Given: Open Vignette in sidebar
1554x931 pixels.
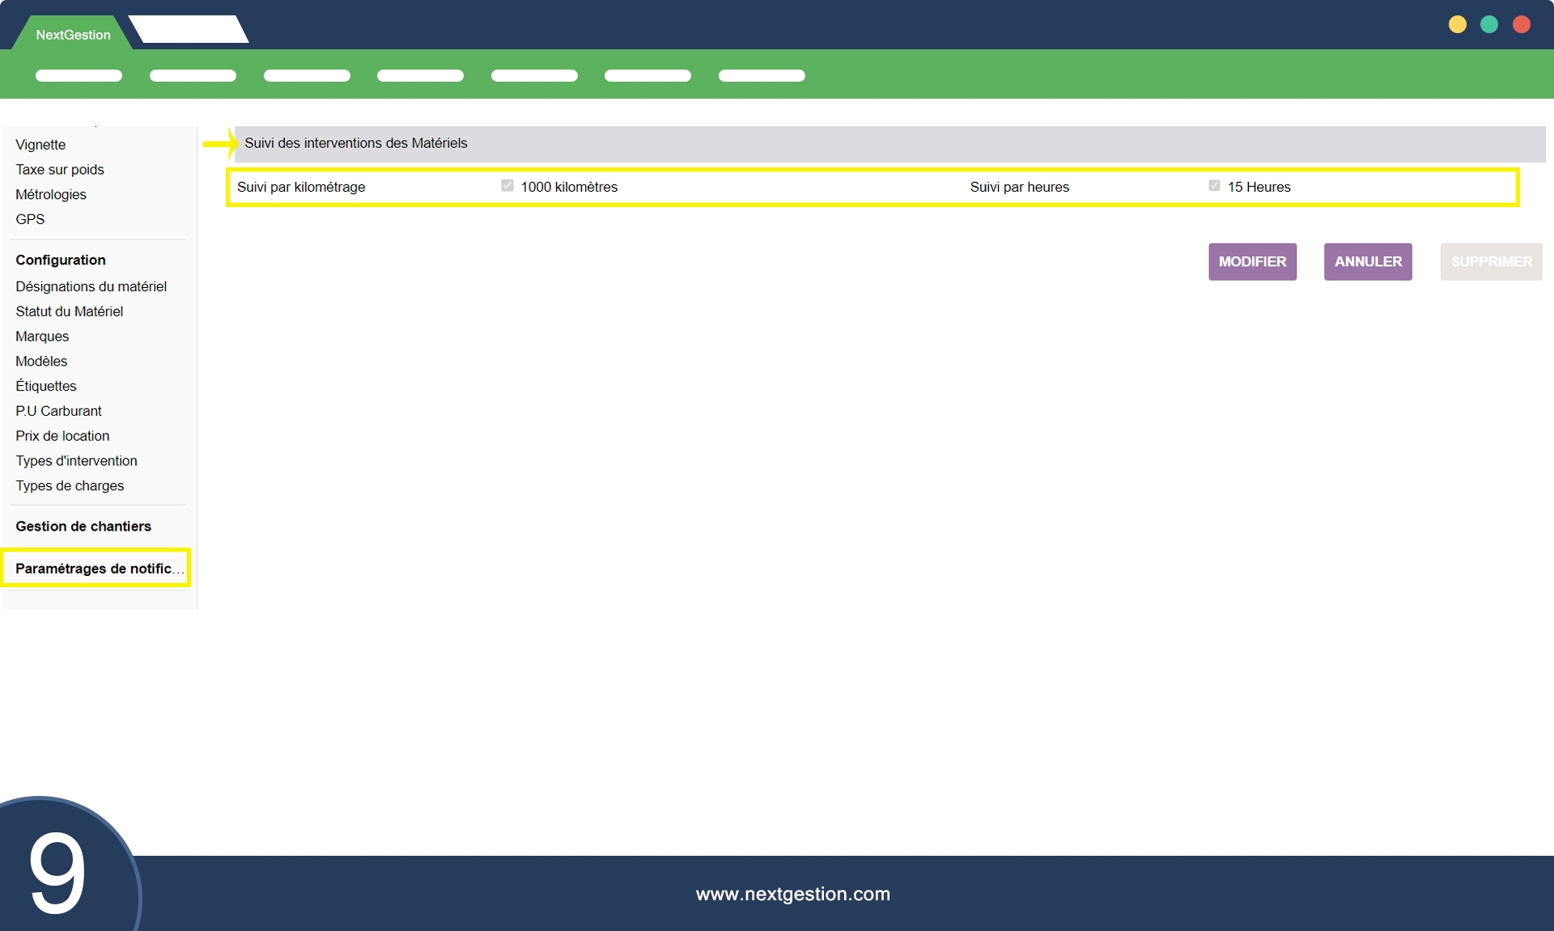Looking at the screenshot, I should tap(40, 145).
